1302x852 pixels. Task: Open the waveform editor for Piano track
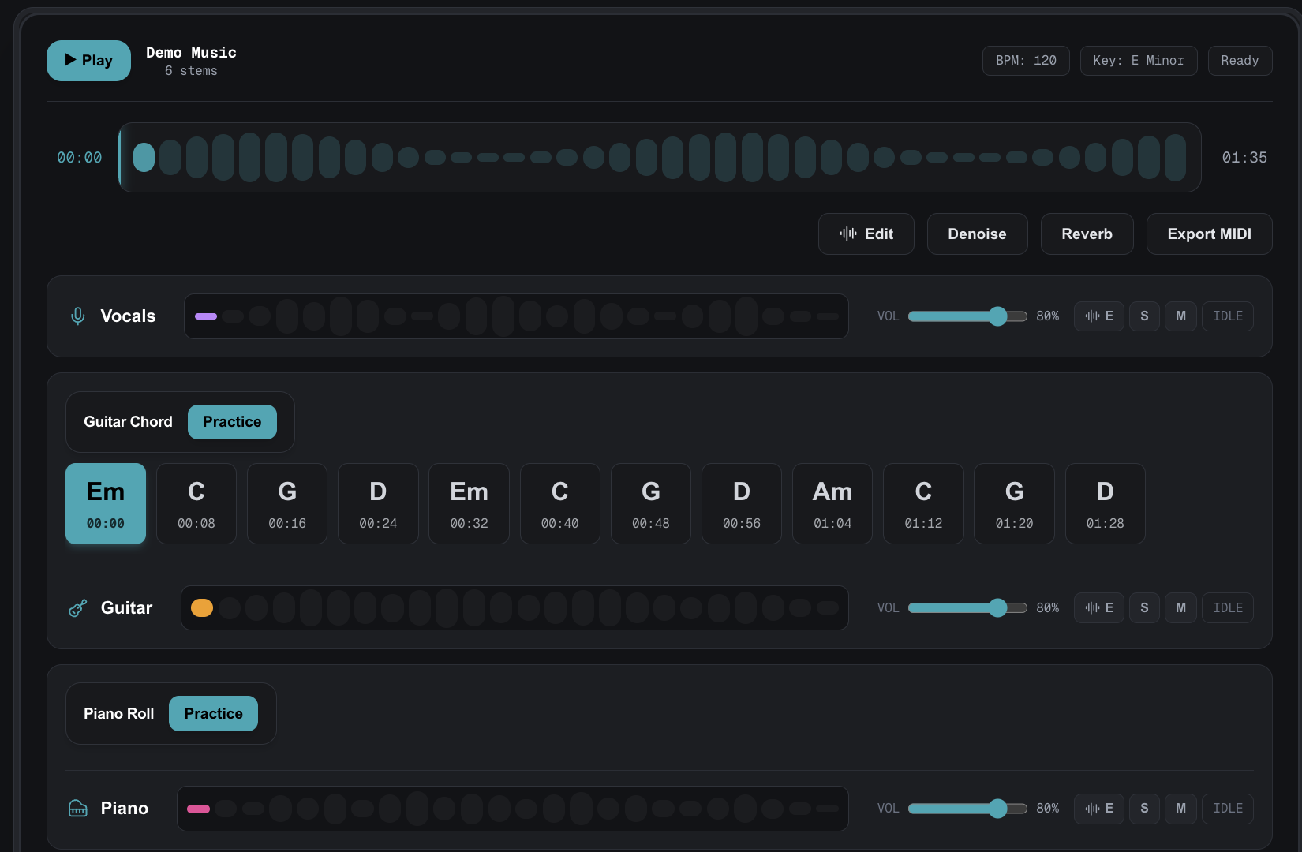pyautogui.click(x=1098, y=809)
